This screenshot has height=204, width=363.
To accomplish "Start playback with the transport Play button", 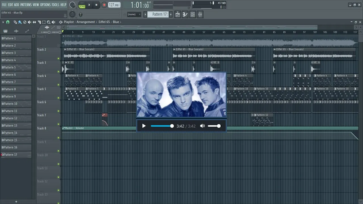I will (89, 5).
